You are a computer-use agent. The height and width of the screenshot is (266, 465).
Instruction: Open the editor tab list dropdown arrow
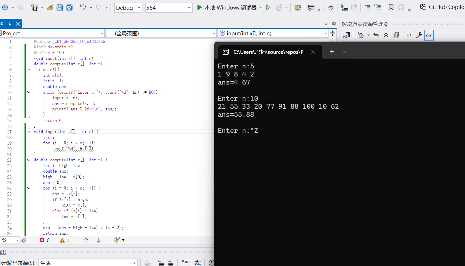click(326, 24)
